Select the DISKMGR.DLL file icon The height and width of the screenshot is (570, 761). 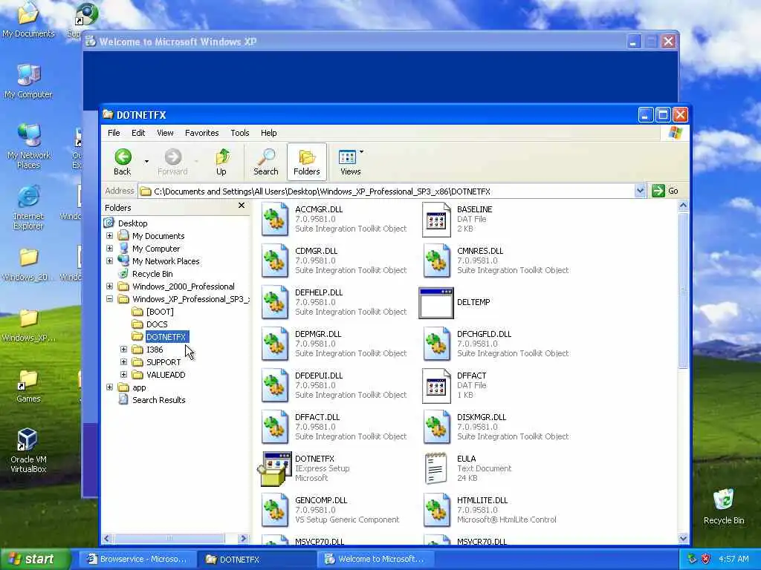[x=436, y=427]
